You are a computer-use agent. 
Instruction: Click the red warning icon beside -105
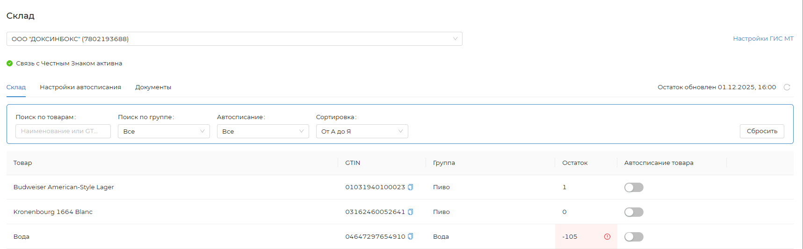click(607, 237)
